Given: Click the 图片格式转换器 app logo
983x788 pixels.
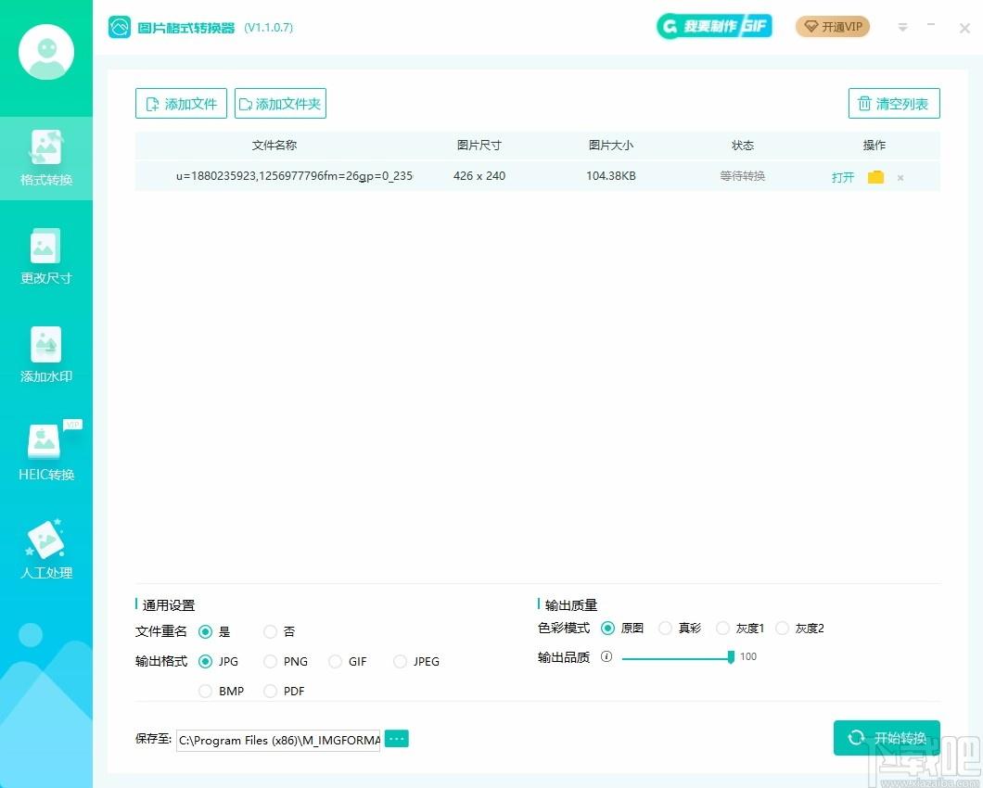Looking at the screenshot, I should (x=119, y=27).
